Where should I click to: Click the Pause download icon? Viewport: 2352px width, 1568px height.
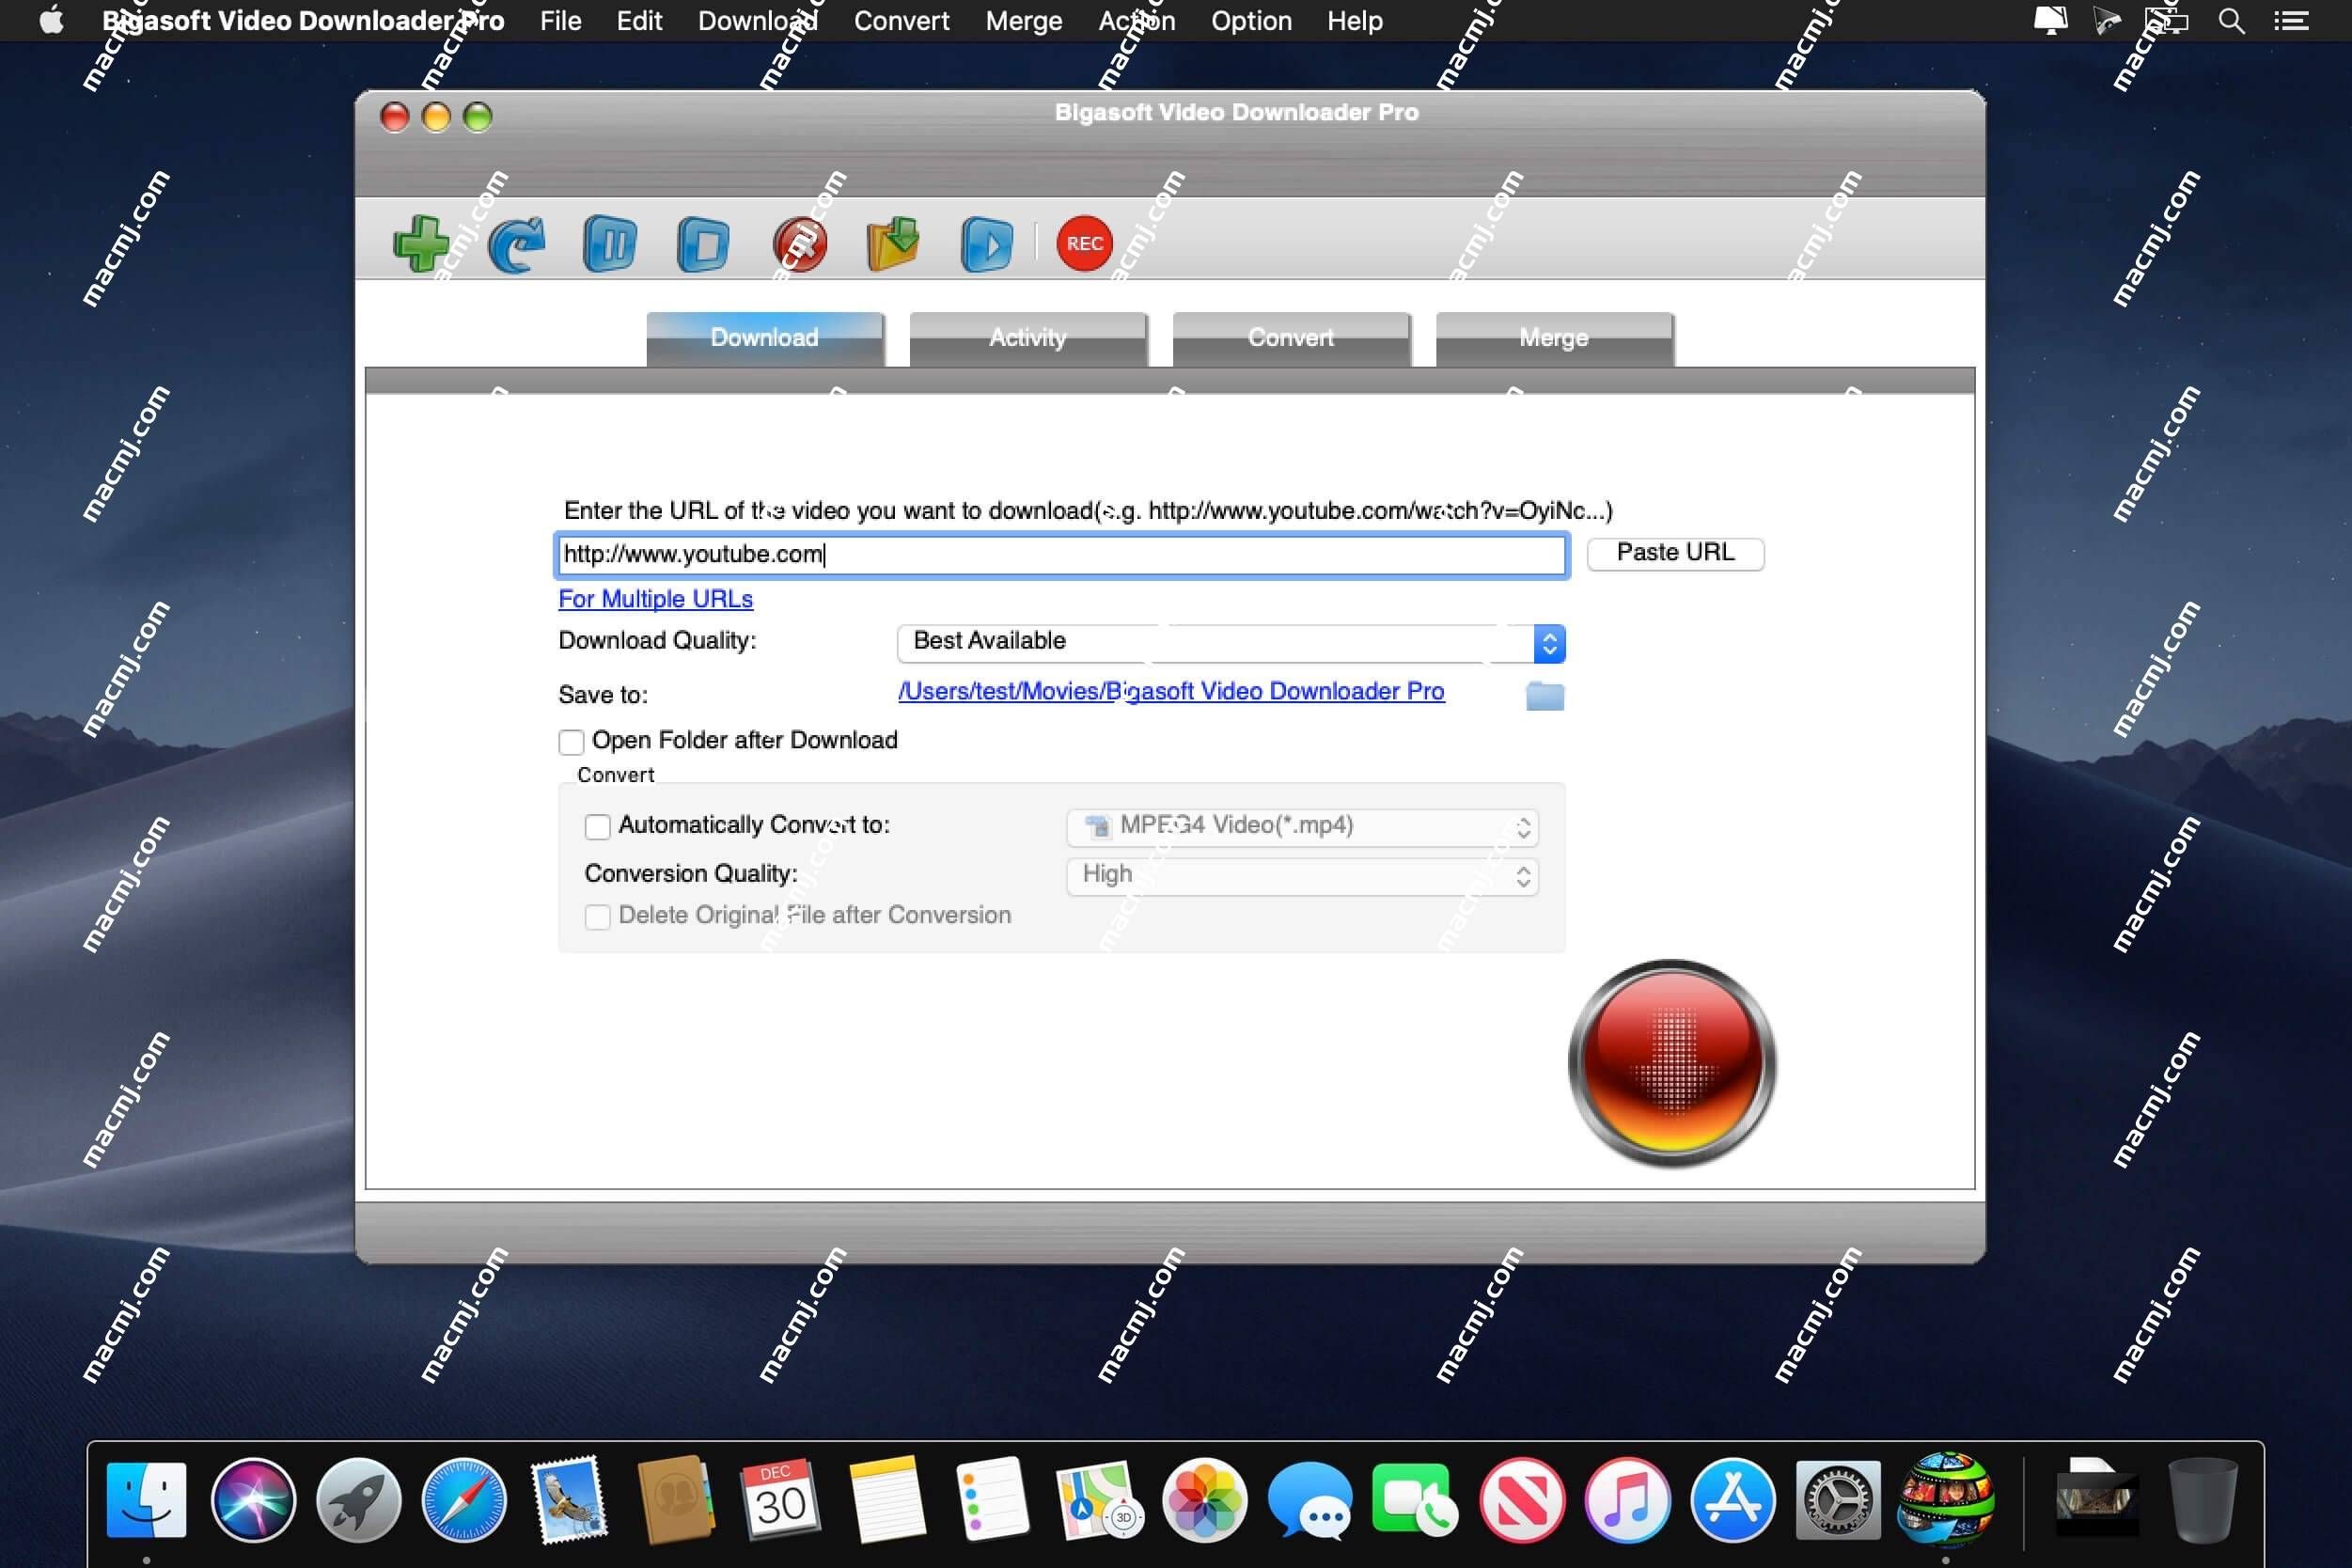611,243
